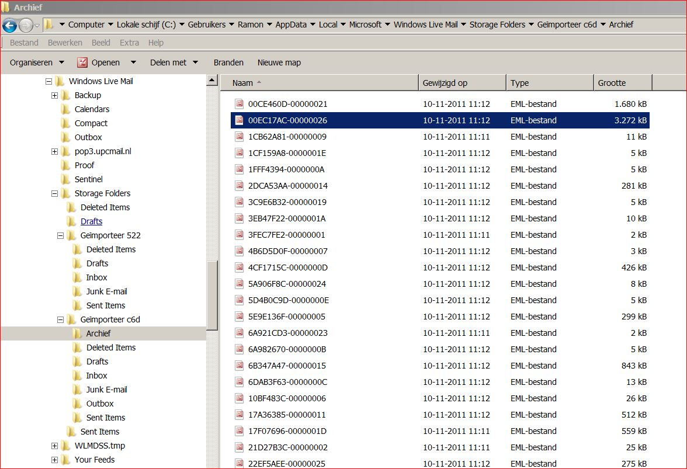Sort by the Naam column header
Viewport: 687px width, 469px height.
tap(320, 83)
